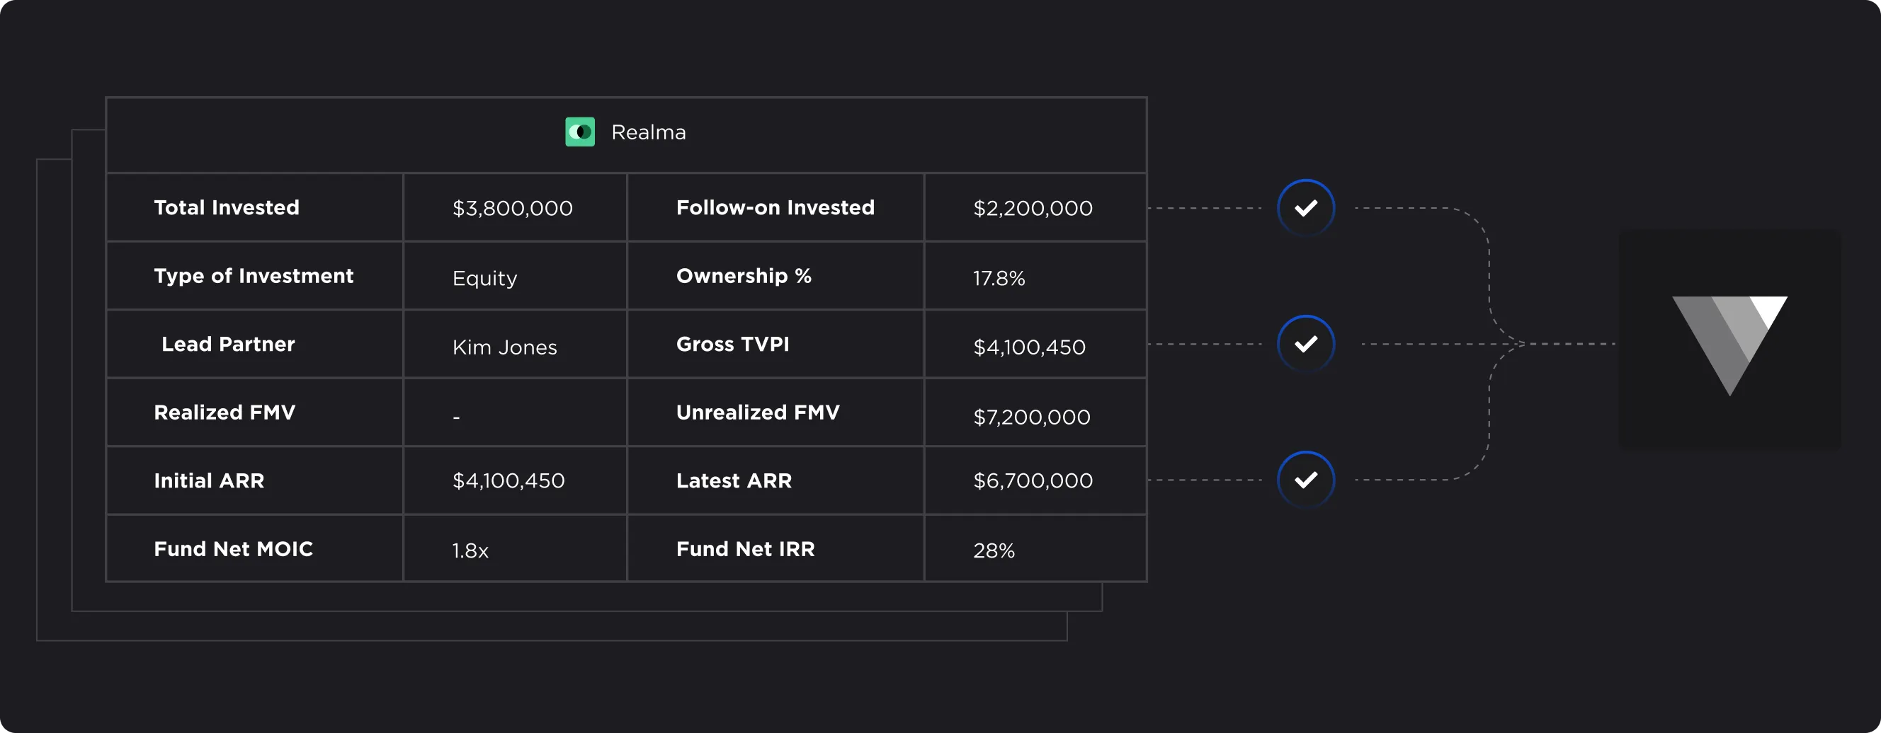Click the 1.8x Fund Net MOIC value
The height and width of the screenshot is (733, 1881).
[470, 550]
